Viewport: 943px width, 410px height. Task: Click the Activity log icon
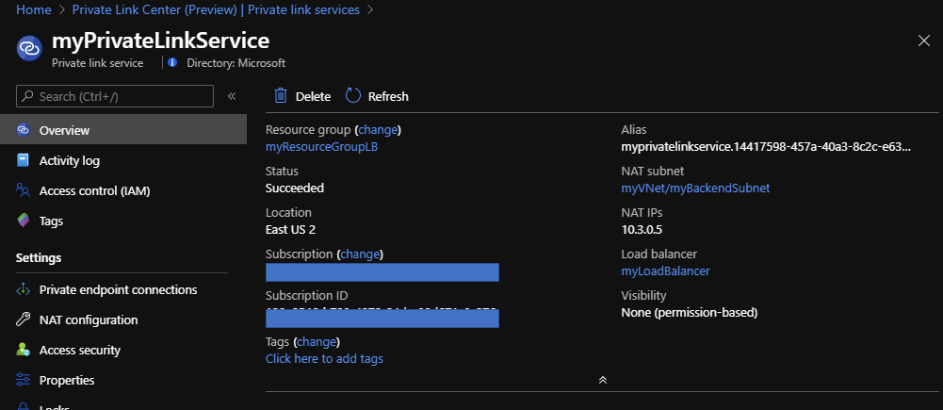(23, 161)
